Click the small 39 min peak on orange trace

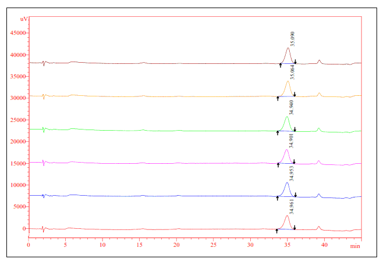point(319,94)
